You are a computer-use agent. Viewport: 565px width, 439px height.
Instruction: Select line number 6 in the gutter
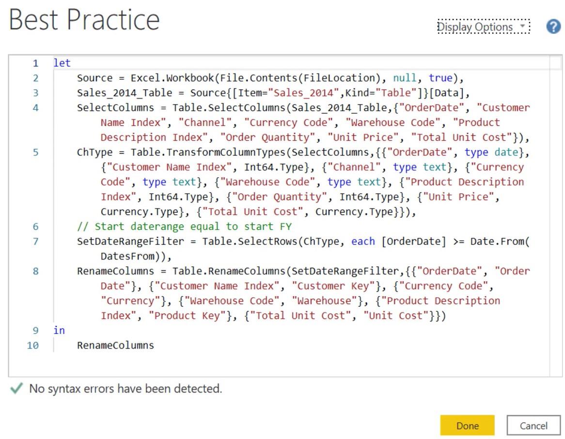tap(35, 227)
